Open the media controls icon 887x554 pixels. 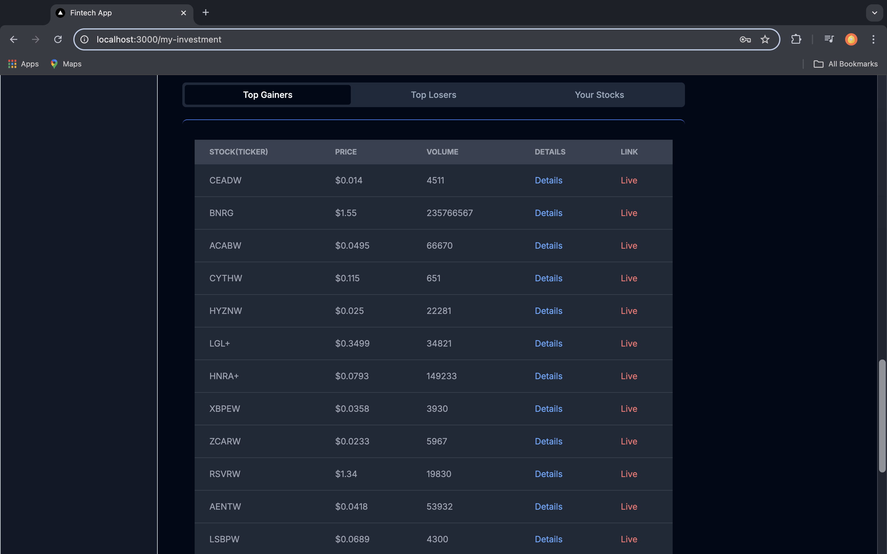[829, 39]
